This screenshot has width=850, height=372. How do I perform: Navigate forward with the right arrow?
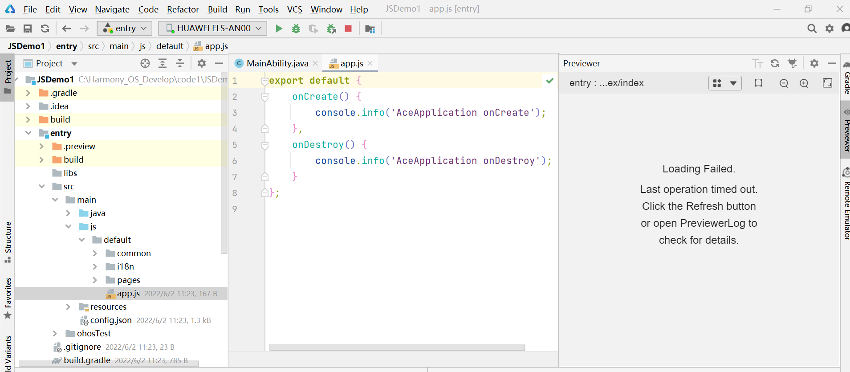click(84, 29)
